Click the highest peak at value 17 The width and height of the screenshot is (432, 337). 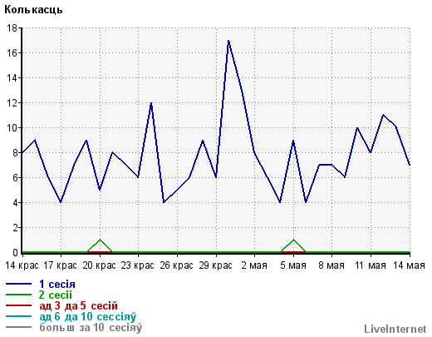(228, 41)
